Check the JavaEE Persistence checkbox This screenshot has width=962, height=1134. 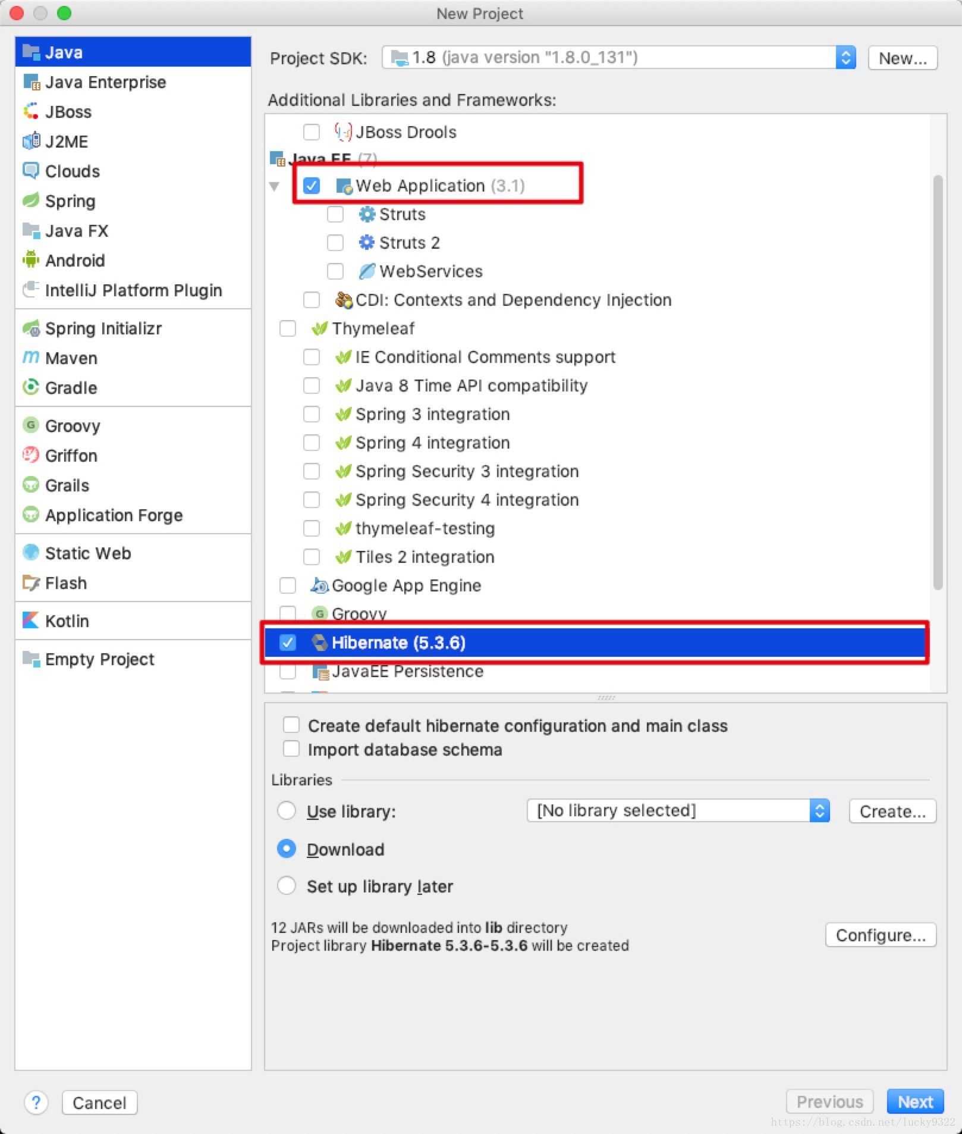point(288,671)
